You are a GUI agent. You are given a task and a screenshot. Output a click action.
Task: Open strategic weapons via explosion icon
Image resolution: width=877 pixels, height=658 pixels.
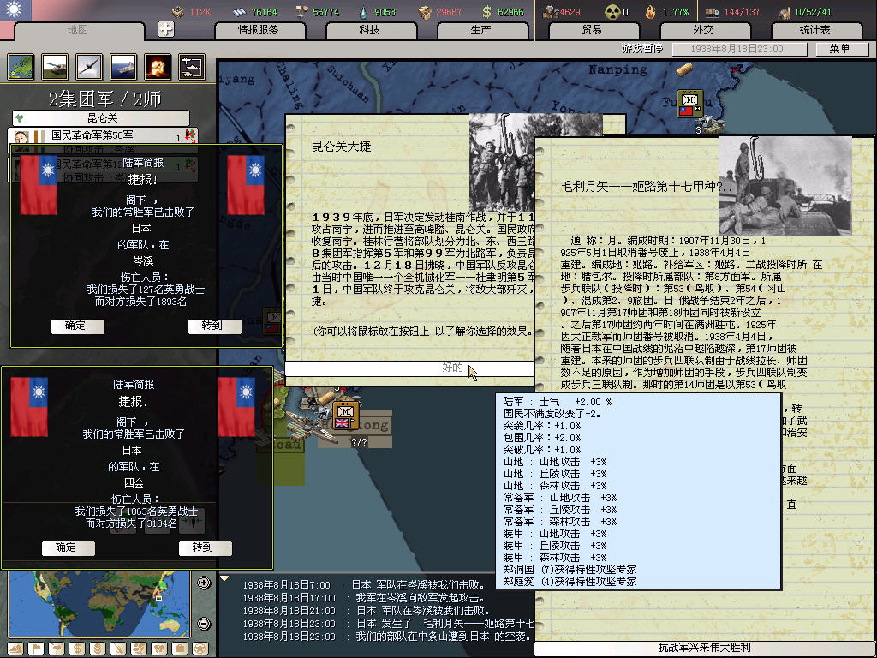tap(158, 67)
